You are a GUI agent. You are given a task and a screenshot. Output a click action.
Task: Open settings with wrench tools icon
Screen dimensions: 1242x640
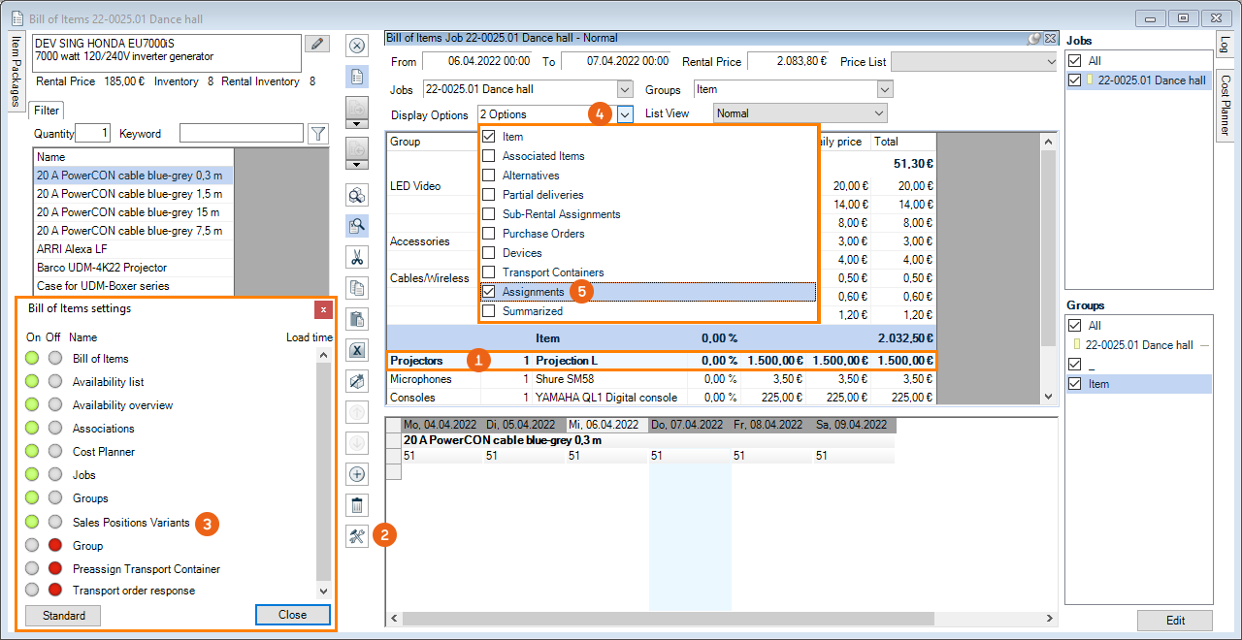click(357, 535)
